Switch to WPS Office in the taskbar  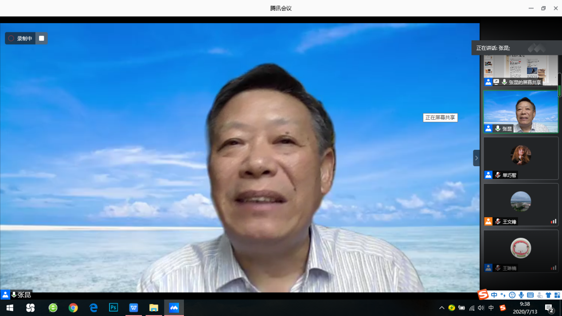(133, 308)
